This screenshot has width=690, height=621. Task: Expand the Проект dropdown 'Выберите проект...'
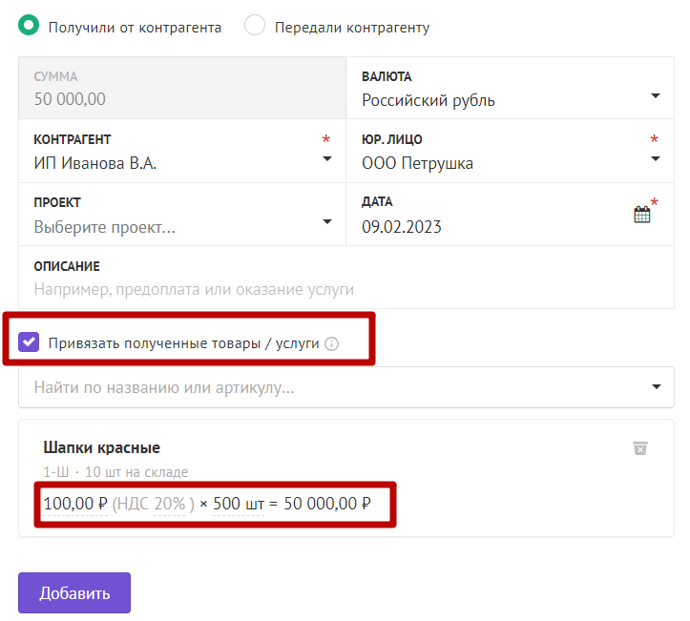pos(182,215)
